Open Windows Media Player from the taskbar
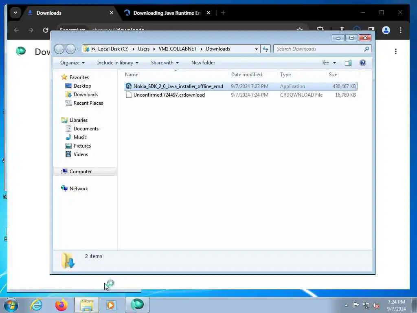This screenshot has width=417, height=313. tap(111, 305)
